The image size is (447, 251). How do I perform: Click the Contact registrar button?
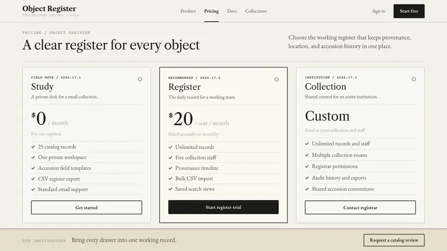360,207
